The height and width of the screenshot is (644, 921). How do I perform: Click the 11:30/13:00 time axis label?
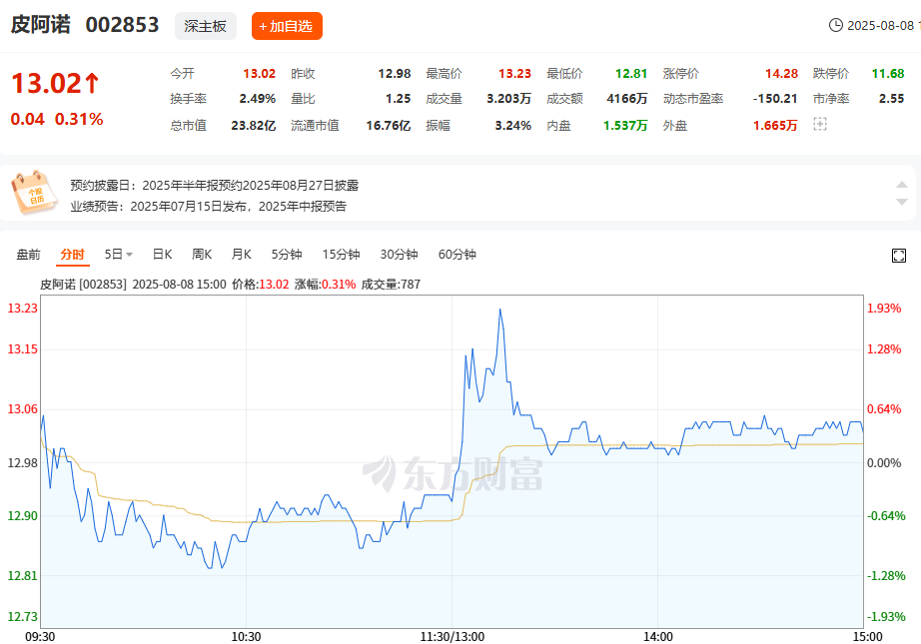453,637
